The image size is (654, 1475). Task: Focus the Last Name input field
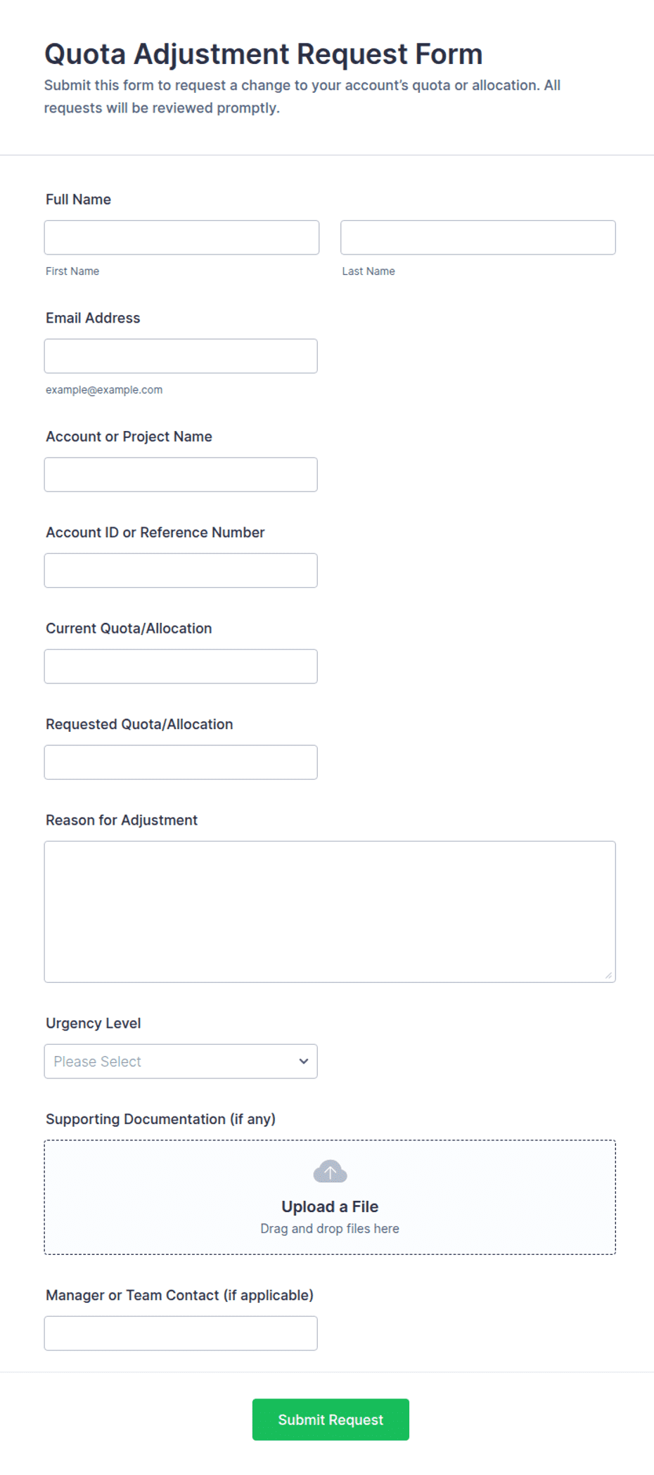(x=478, y=238)
